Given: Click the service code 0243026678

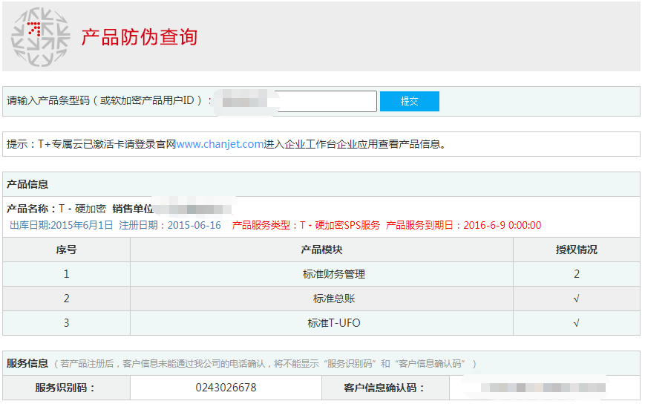Looking at the screenshot, I should point(226,388).
